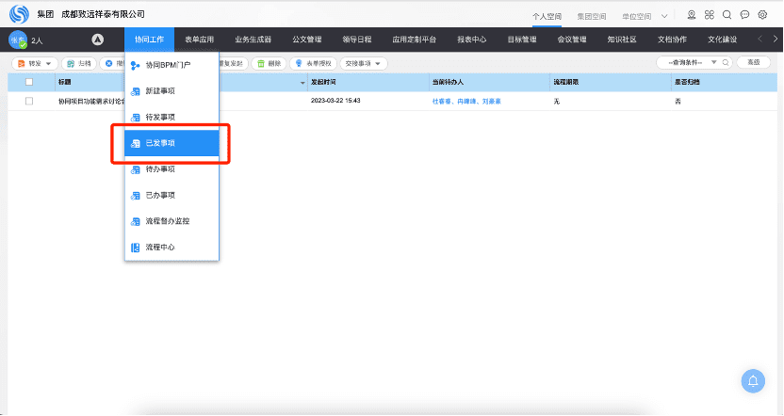Click the 表单授权 toolbar button

(x=314, y=63)
